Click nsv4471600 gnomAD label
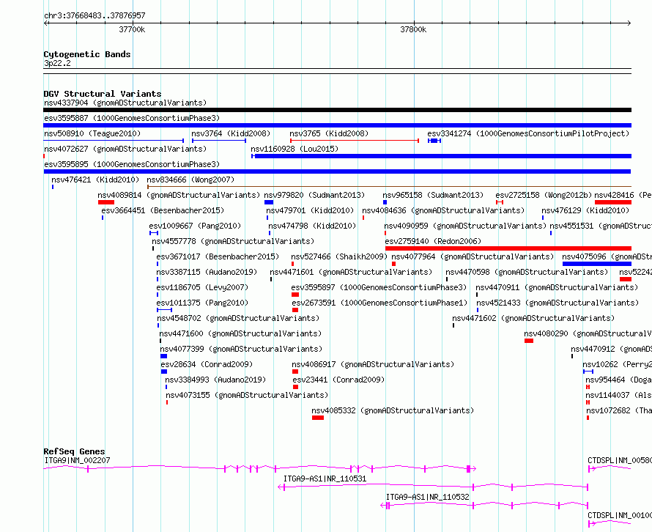This screenshot has width=652, height=532. coord(240,333)
